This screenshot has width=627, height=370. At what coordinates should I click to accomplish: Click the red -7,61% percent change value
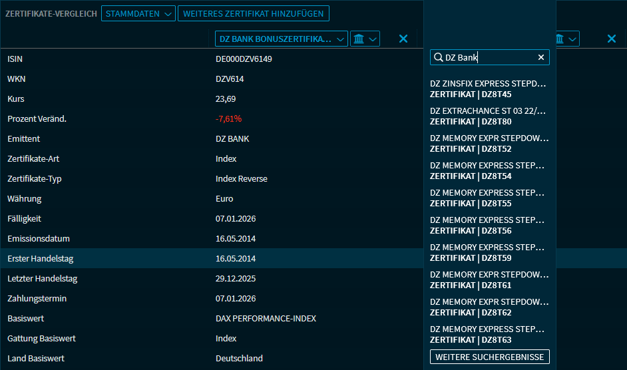pyautogui.click(x=228, y=119)
